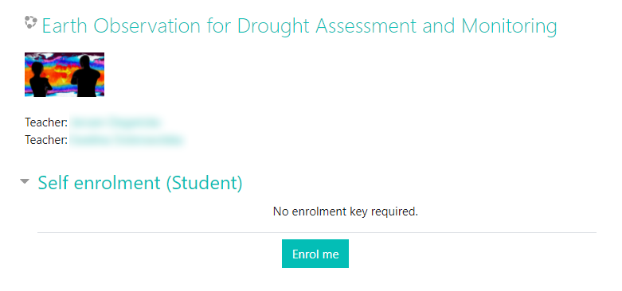Click the "No enrolment key required." text

pos(346,211)
